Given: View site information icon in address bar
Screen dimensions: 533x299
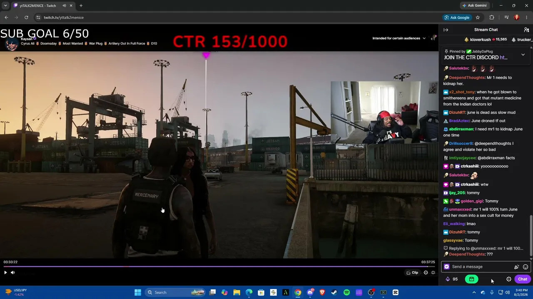Looking at the screenshot, I should coord(38,17).
